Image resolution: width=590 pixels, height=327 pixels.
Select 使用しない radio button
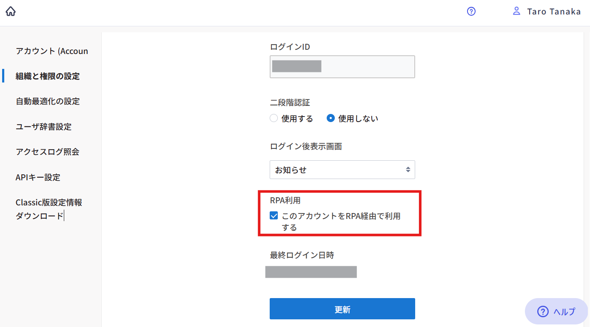tap(331, 119)
